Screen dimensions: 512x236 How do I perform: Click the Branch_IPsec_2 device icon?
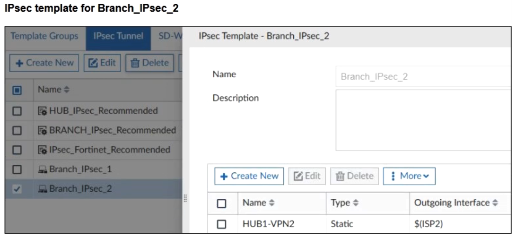coord(42,189)
